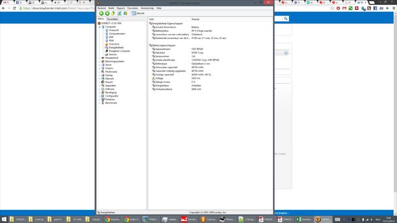Collapse the Computer tree node
Image resolution: width=397 pixels, height=223 pixels.
click(99, 27)
